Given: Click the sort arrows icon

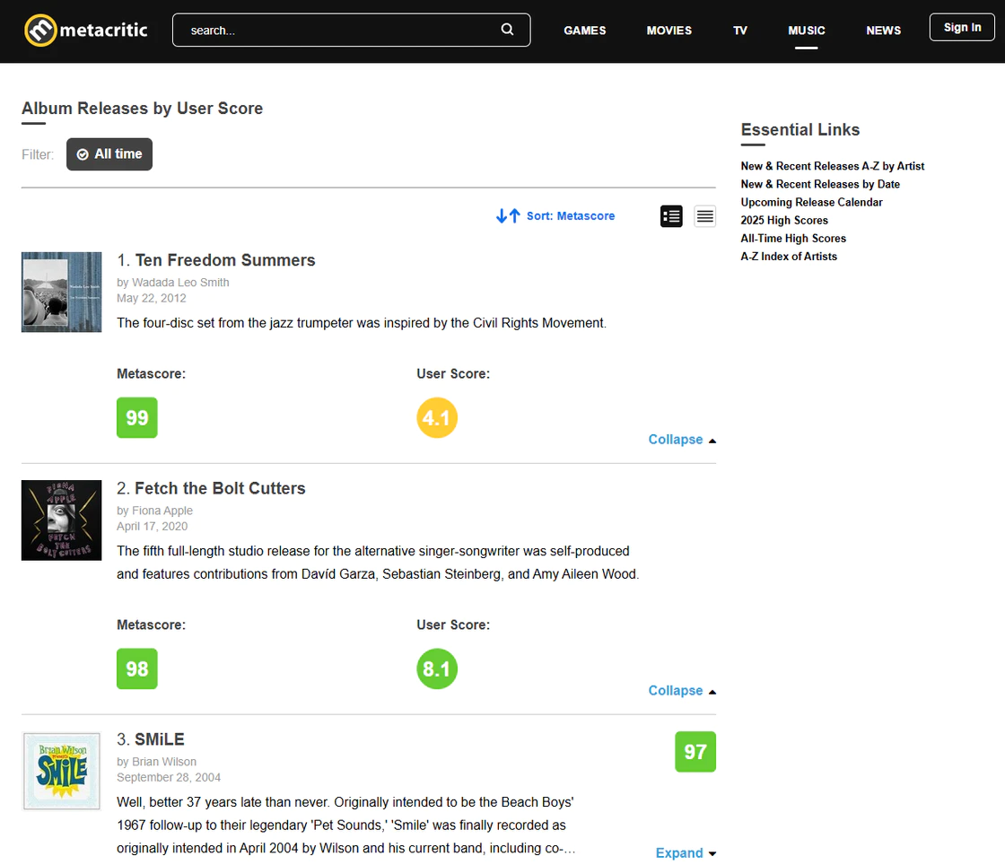Looking at the screenshot, I should click(x=508, y=216).
